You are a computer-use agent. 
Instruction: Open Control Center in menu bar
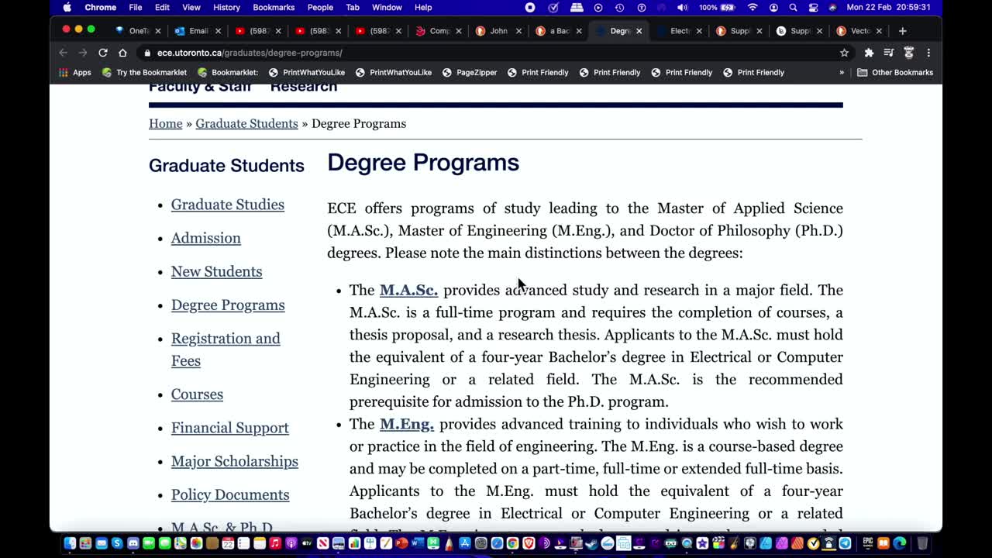point(813,7)
